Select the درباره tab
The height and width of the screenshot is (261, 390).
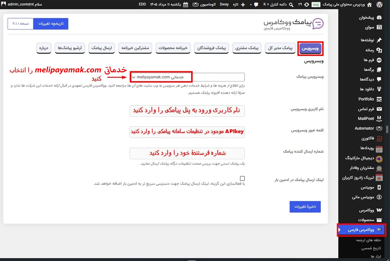click(44, 48)
